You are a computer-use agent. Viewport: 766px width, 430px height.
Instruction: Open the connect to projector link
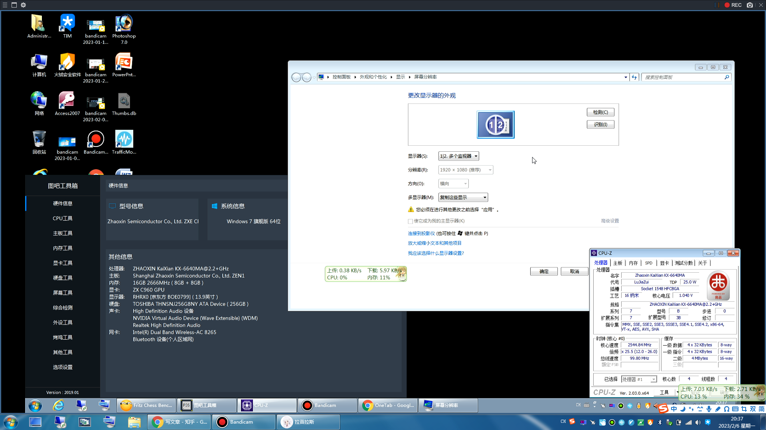pos(421,234)
